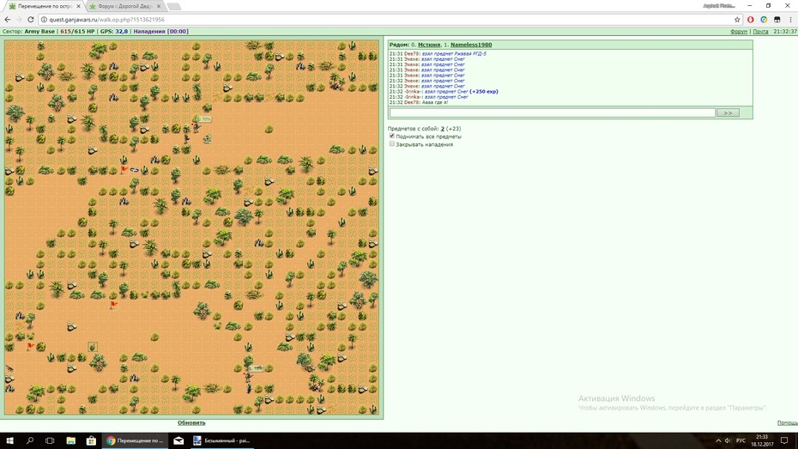798x449 pixels.
Task: Open File Explorer from taskbar
Action: click(x=70, y=440)
